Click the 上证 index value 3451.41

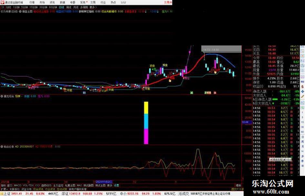point(17,194)
